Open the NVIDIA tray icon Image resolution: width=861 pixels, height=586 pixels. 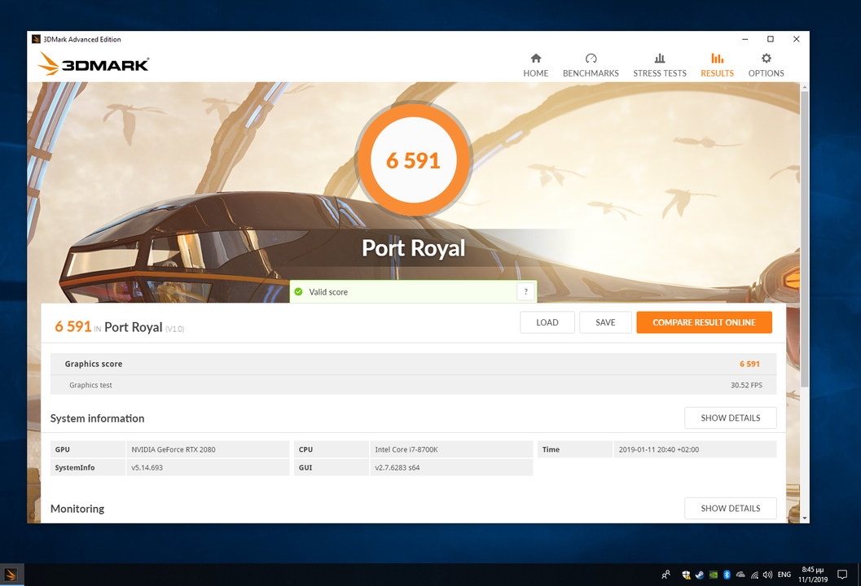click(714, 575)
